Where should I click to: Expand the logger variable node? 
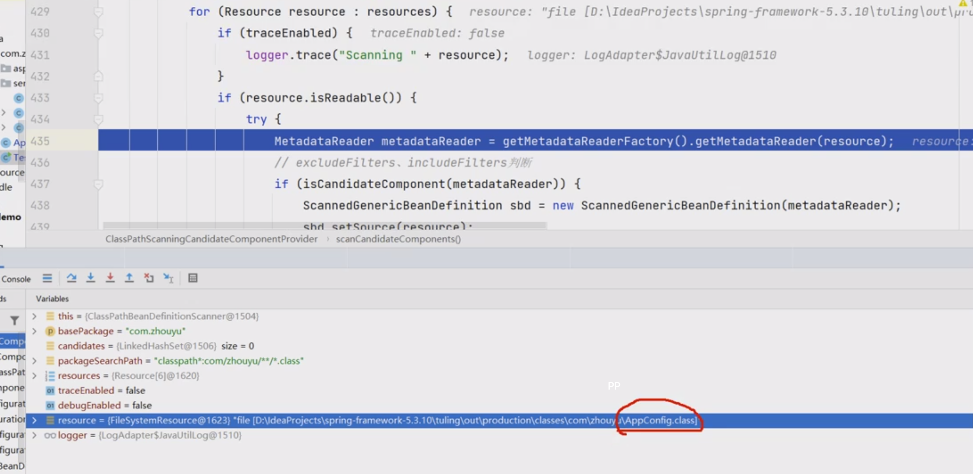click(34, 435)
